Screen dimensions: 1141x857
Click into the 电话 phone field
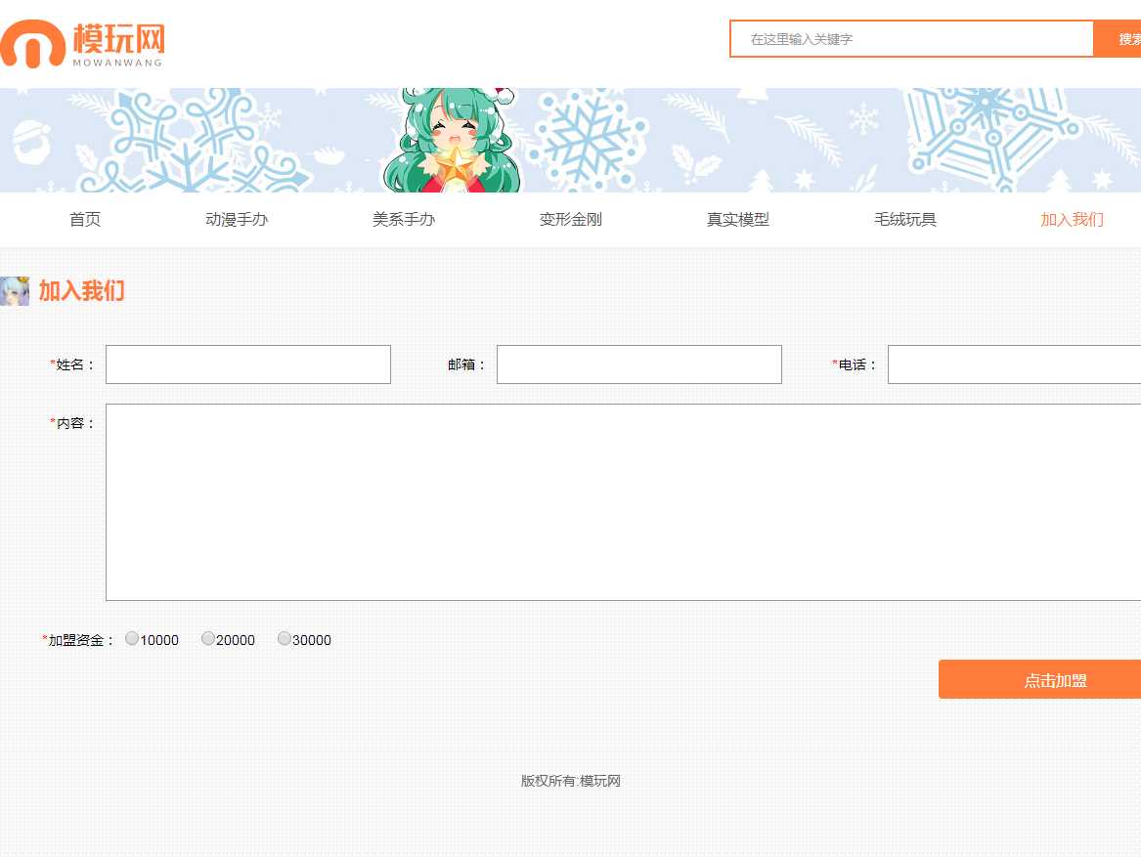1013,364
